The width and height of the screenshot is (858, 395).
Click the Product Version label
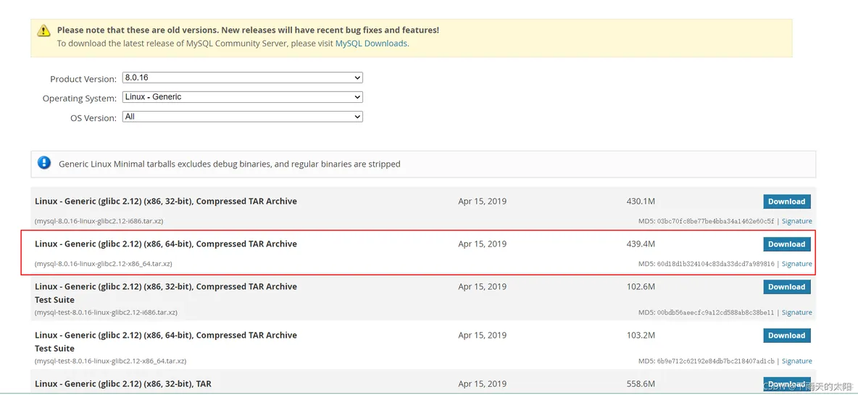point(83,79)
